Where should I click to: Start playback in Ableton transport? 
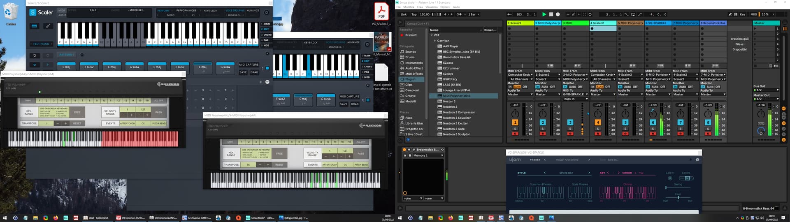(544, 14)
